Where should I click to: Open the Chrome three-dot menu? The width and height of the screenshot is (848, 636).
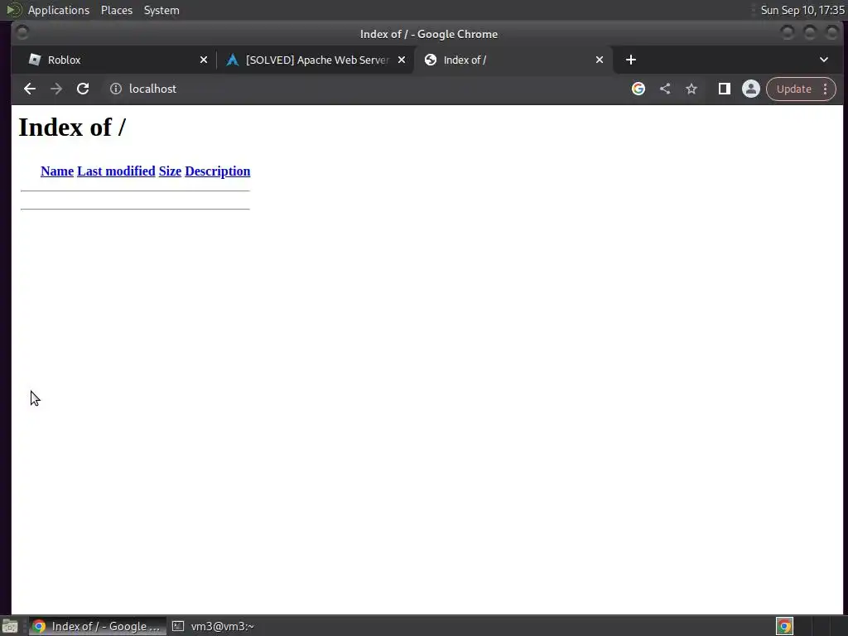click(826, 89)
